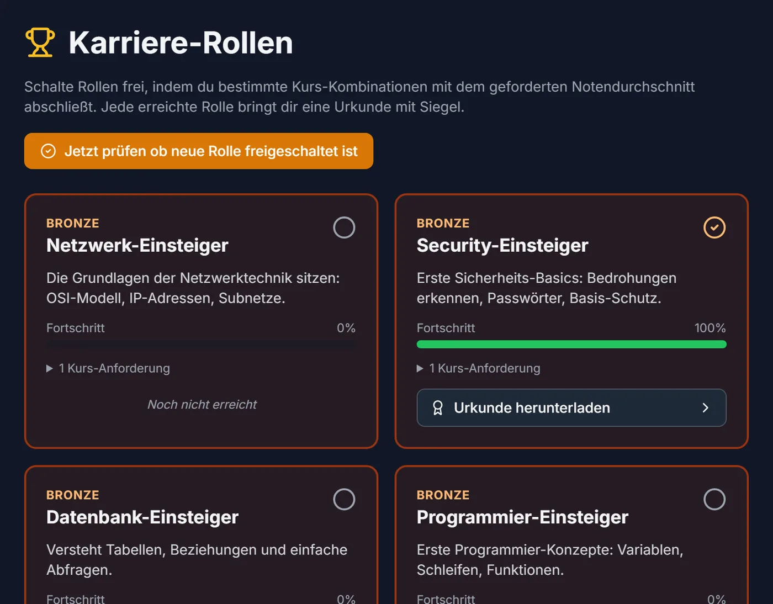Expand Kurs-Anforderung under Security-Einsteiger
The width and height of the screenshot is (773, 604).
479,368
